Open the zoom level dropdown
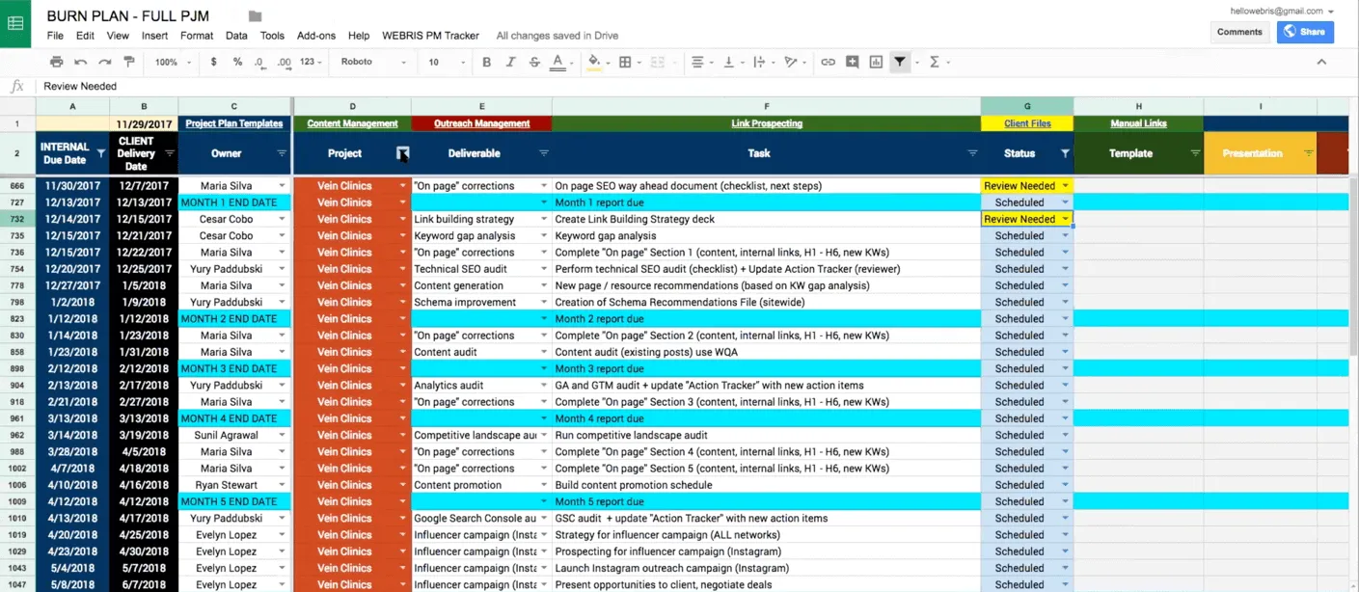The image size is (1359, 592). coord(174,62)
